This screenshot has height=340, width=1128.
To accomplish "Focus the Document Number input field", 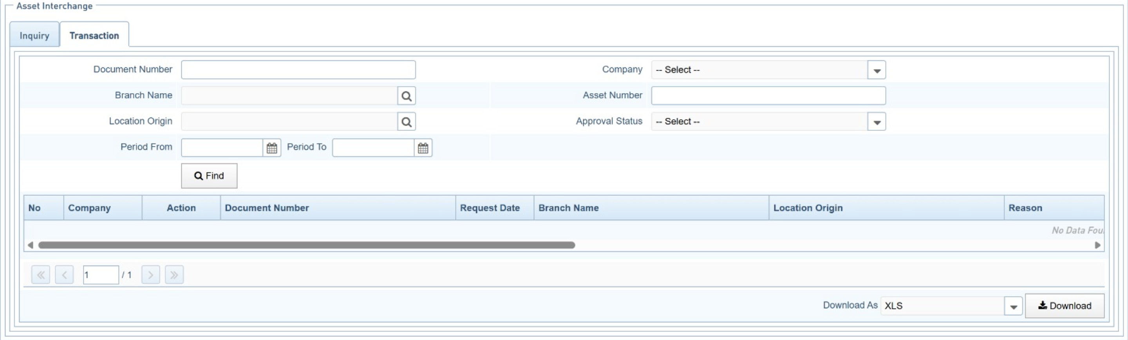I will tap(298, 70).
